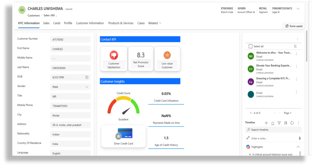Click the Nationality field Indian
The image size is (312, 167).
point(70,134)
